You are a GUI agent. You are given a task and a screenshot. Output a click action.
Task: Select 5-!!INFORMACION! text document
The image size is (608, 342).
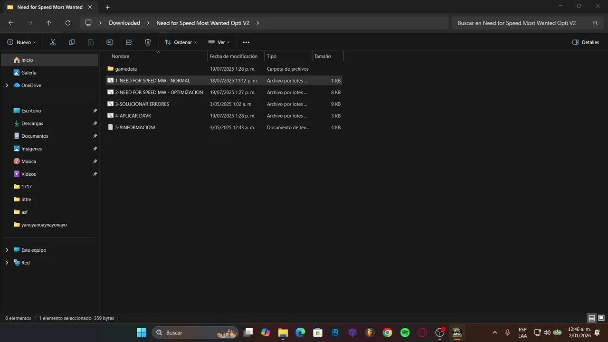click(224, 127)
